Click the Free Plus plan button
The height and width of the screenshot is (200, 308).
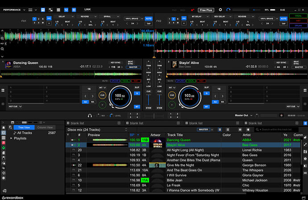coord(206,10)
